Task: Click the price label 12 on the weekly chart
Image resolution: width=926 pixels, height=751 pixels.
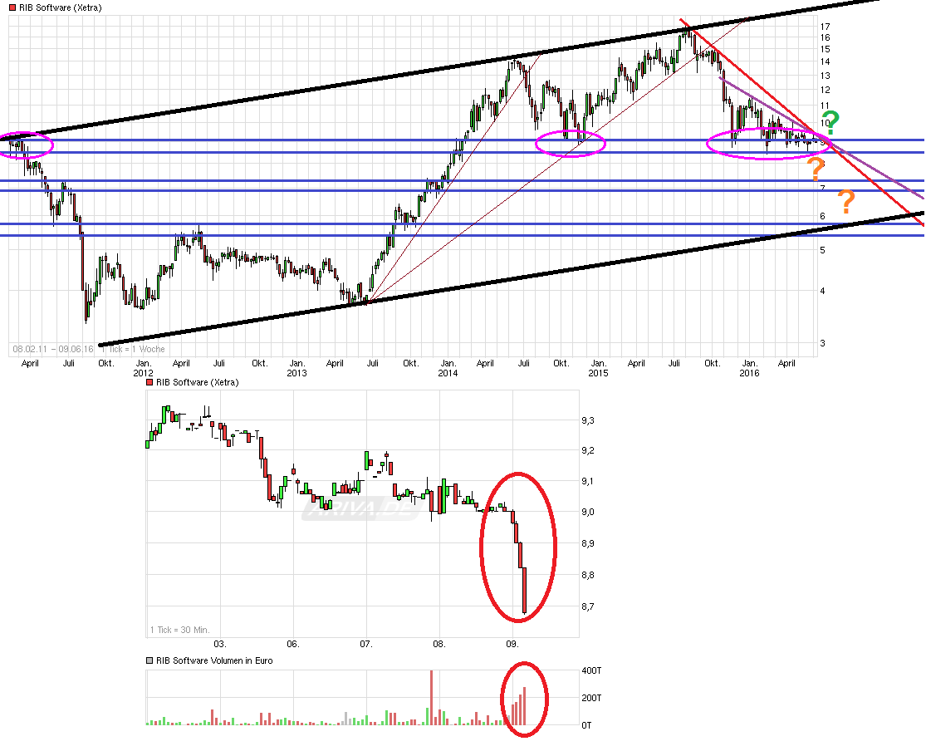Action: [x=825, y=90]
